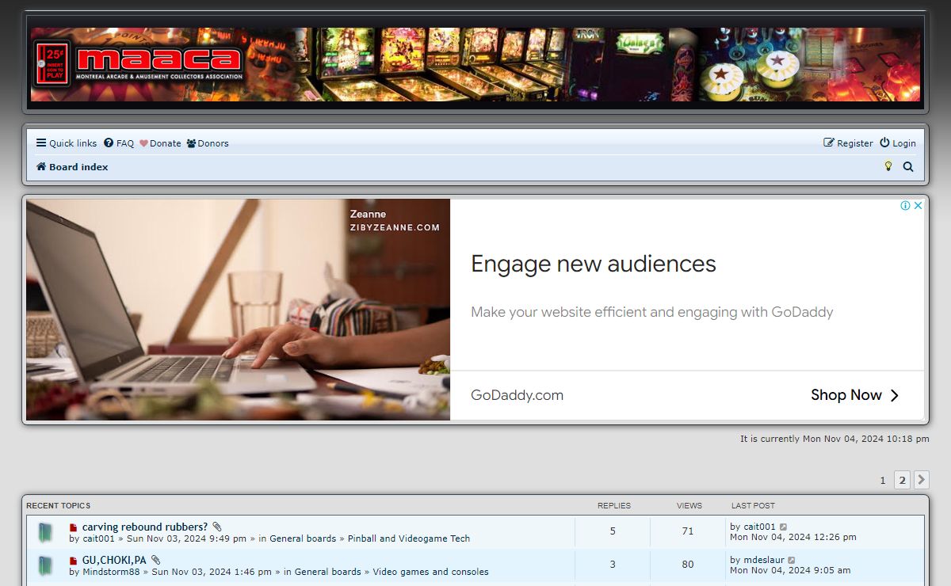Open the FAQ page
The width and height of the screenshot is (951, 586).
pyautogui.click(x=119, y=143)
